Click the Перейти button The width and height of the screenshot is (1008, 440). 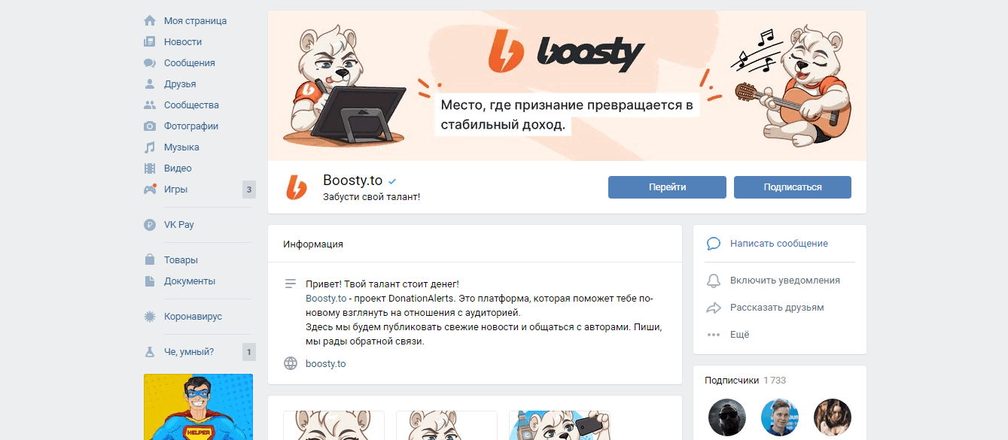click(667, 187)
